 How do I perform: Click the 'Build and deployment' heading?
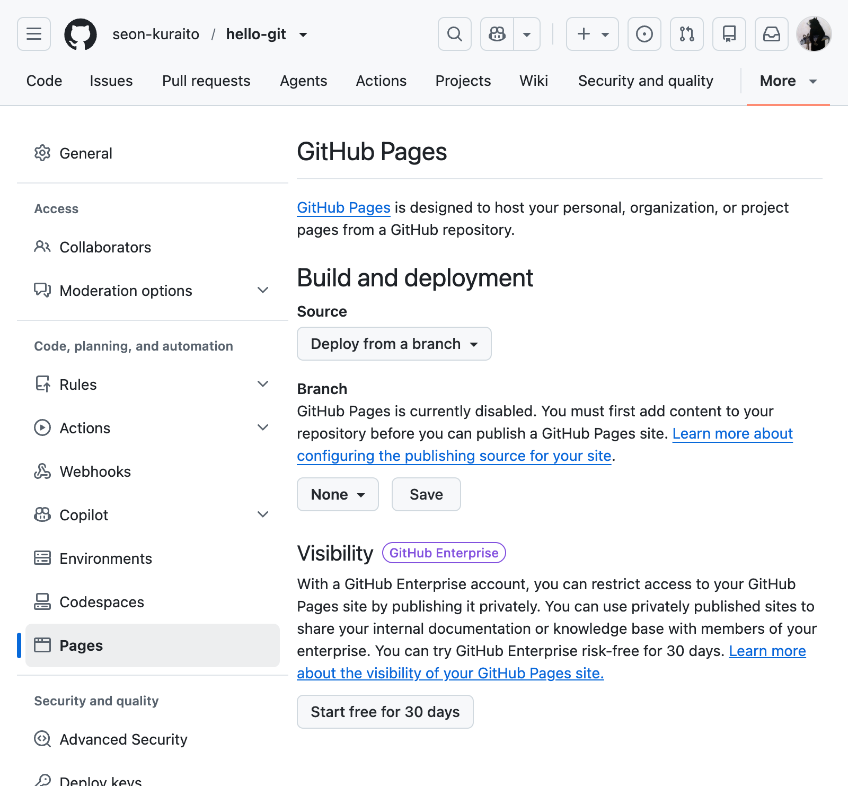415,278
